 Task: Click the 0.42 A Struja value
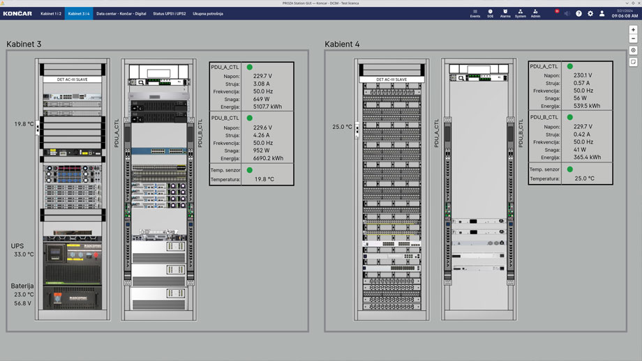tap(582, 135)
